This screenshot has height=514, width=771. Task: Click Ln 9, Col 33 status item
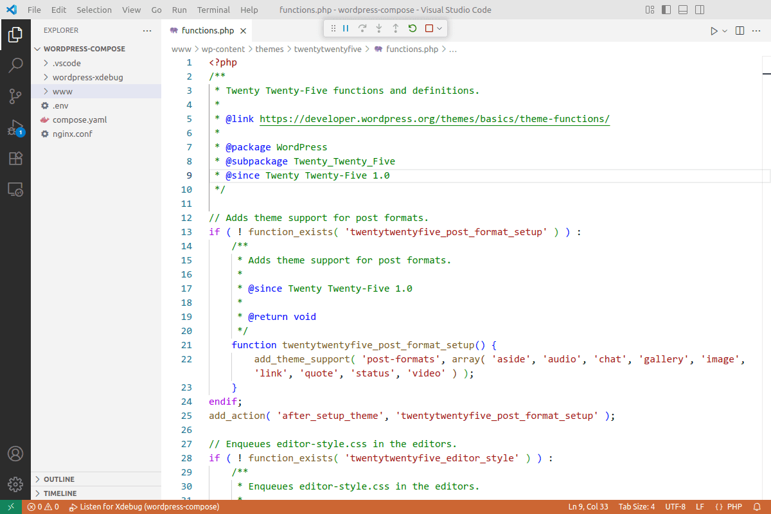pos(588,507)
